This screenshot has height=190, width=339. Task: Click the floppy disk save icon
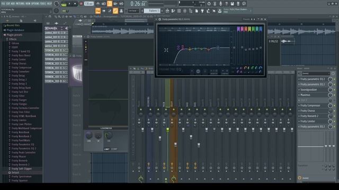pyautogui.click(x=232, y=4)
